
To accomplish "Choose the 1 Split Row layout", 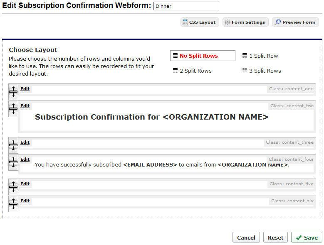I will coord(260,56).
